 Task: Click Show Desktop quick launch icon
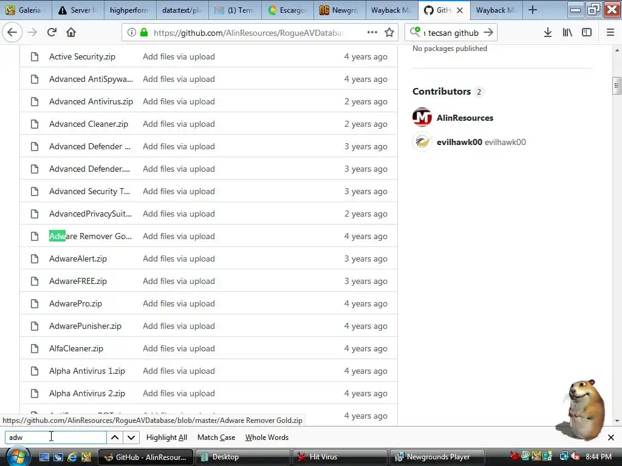pos(44,457)
